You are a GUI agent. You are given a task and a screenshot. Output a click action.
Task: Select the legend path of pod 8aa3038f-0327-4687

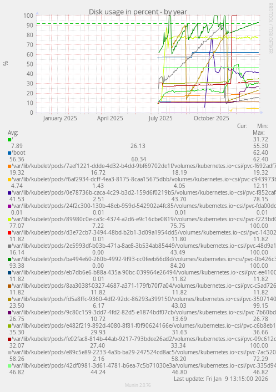point(144,286)
